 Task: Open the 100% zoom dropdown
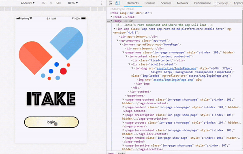click(x=72, y=3)
